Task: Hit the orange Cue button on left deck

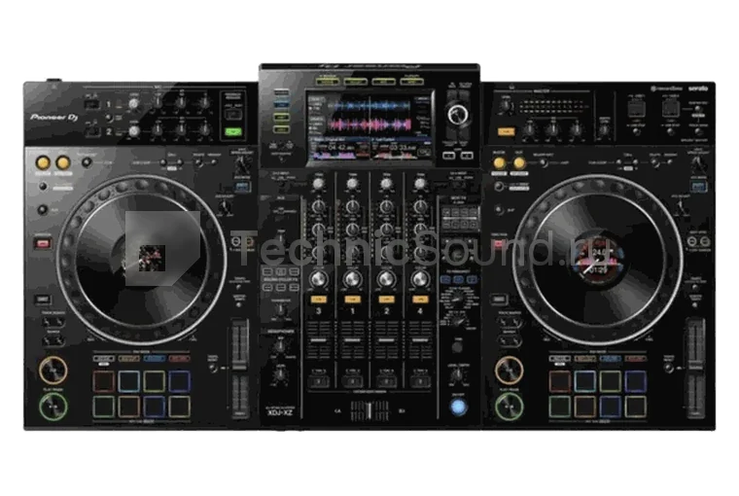Action: point(53,371)
